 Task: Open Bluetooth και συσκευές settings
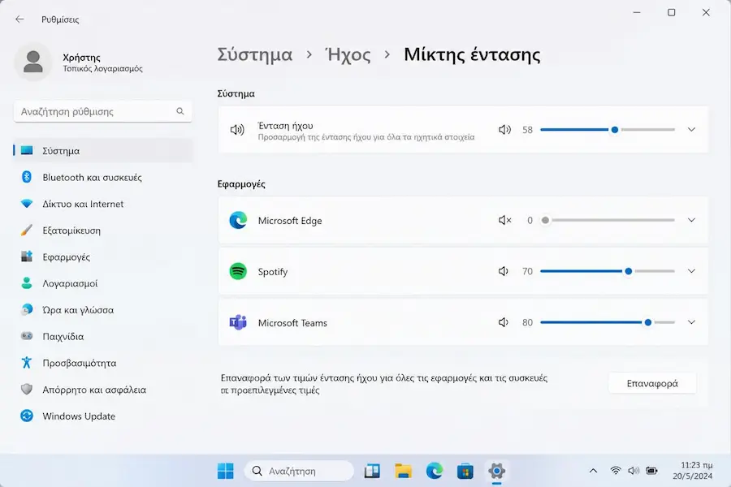(x=103, y=178)
